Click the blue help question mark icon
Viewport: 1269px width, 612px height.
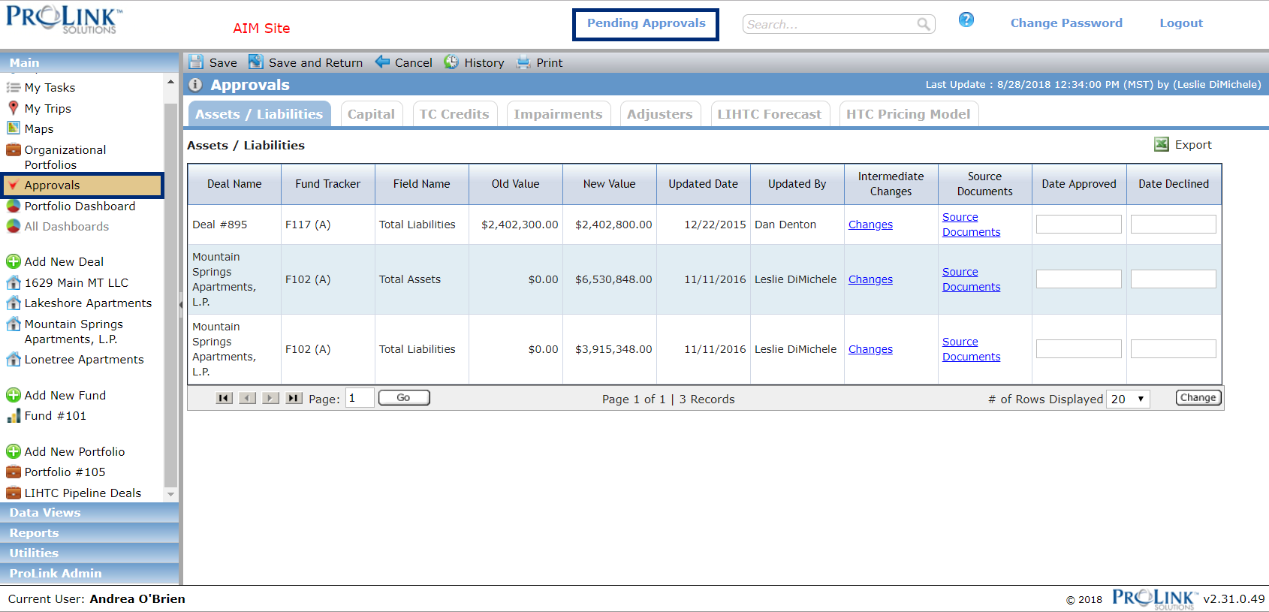[966, 20]
